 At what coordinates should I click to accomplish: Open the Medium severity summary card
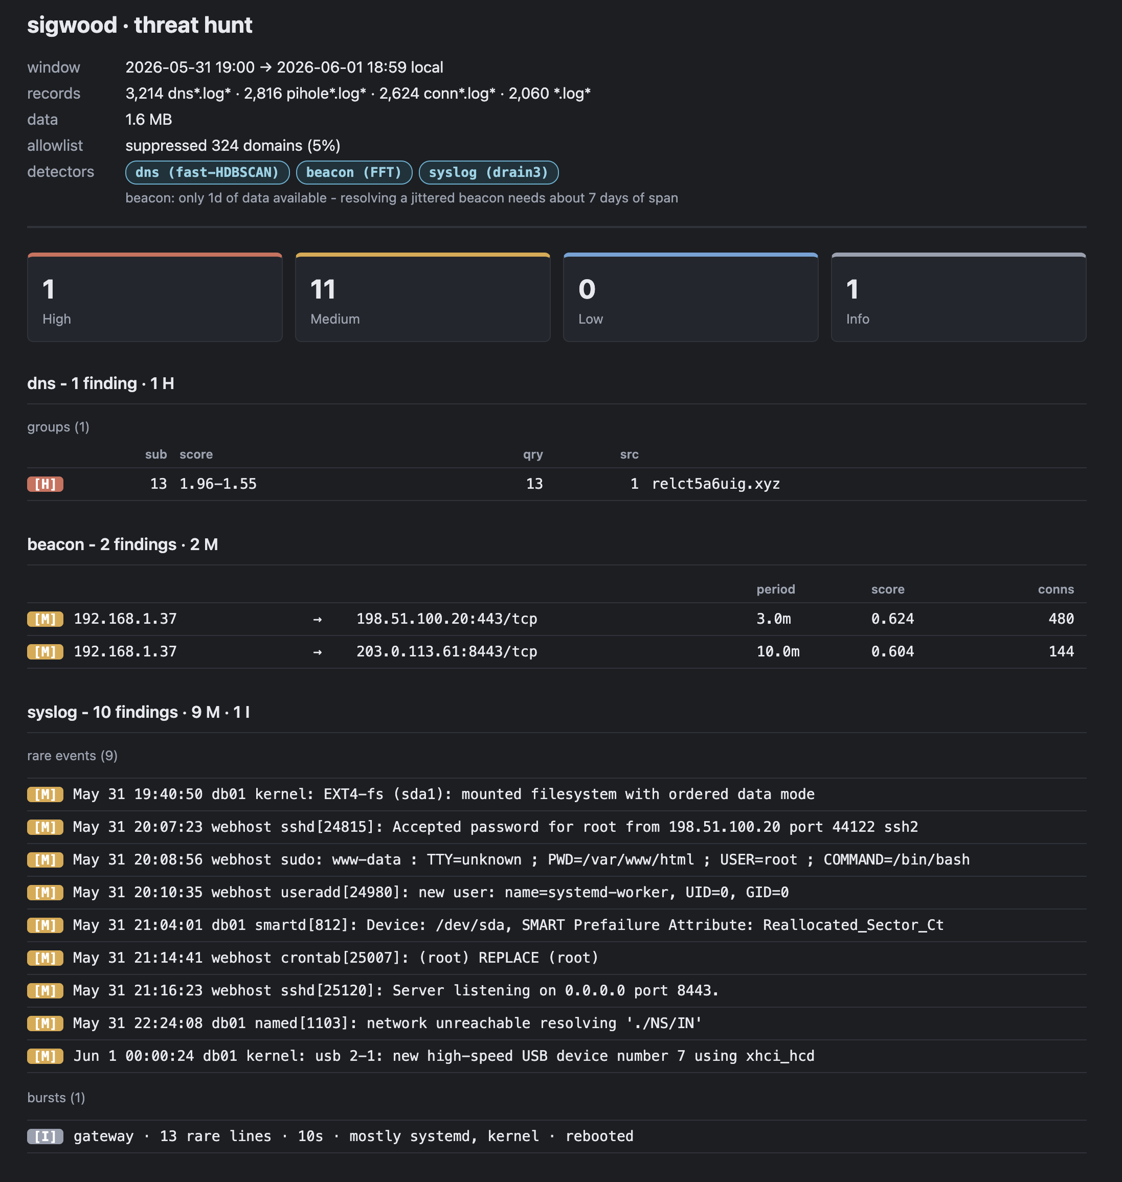(423, 297)
